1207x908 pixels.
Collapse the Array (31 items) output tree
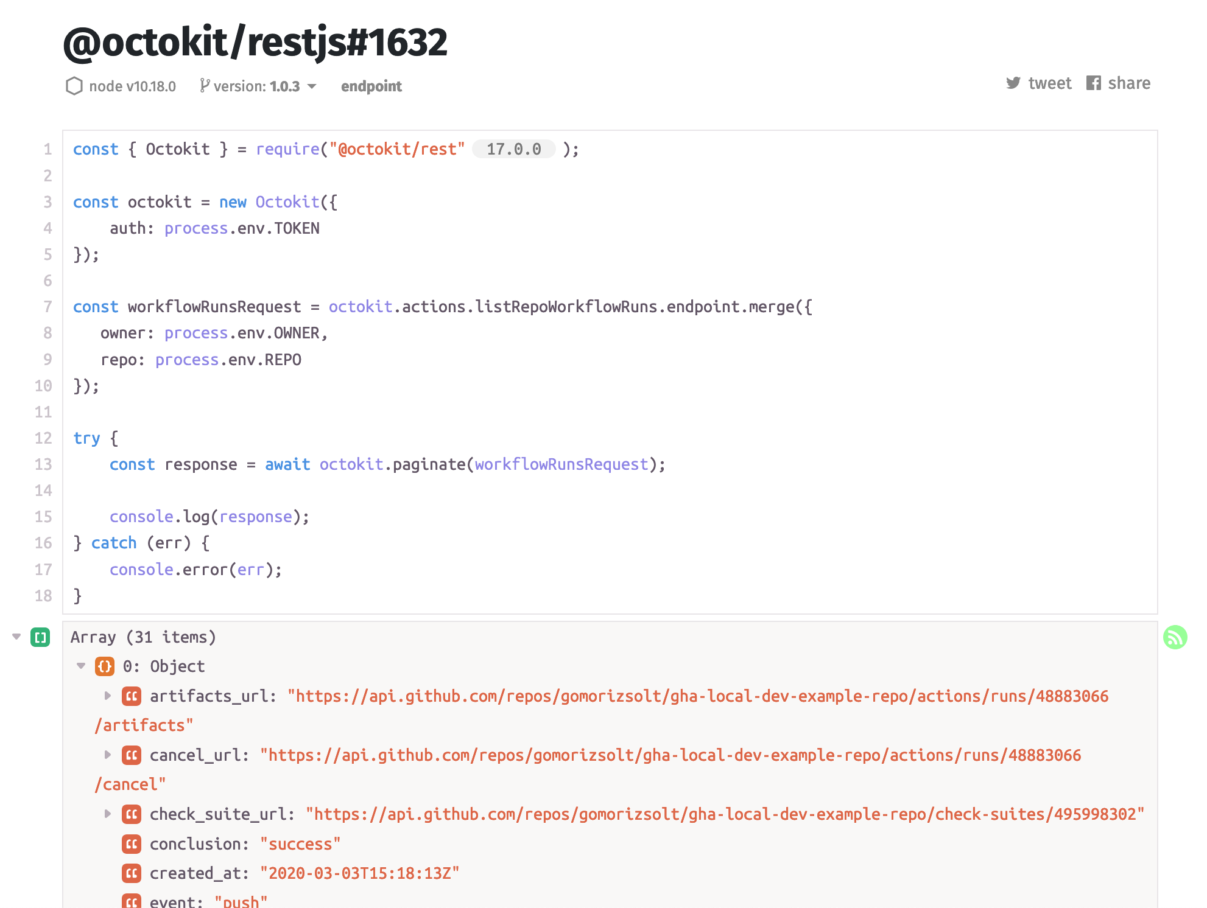(15, 635)
